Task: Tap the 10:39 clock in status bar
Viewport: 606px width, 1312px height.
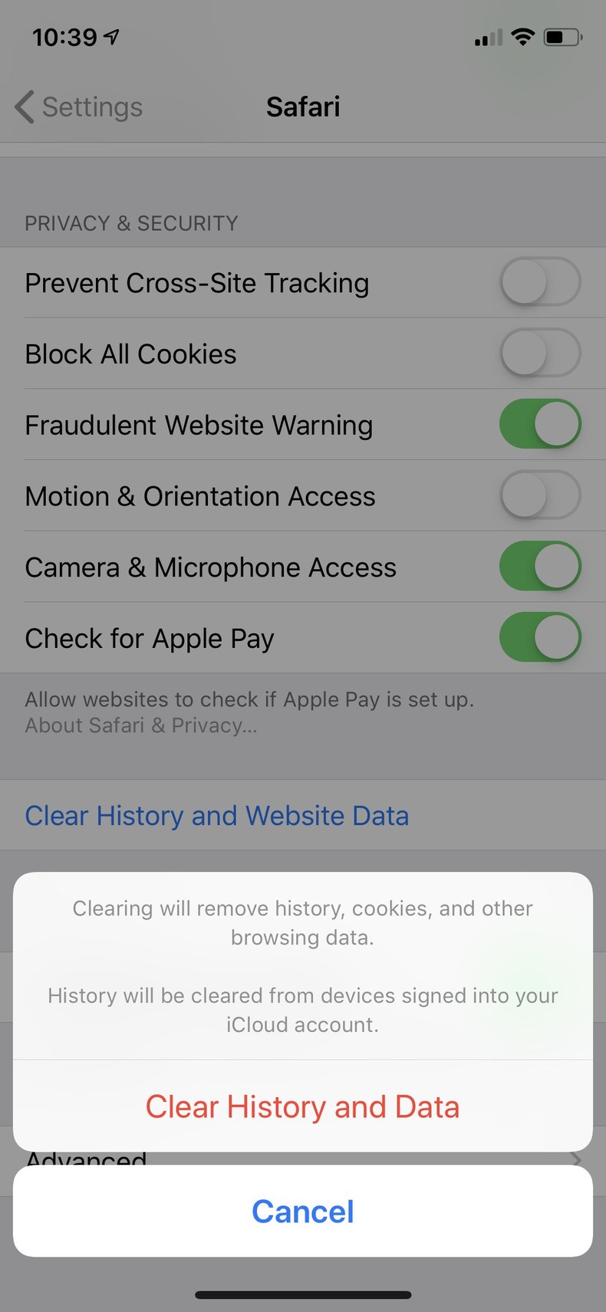Action: [64, 37]
